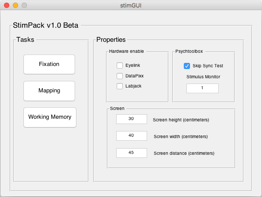
Task: Edit the Screen width value field
Action: tap(132, 136)
